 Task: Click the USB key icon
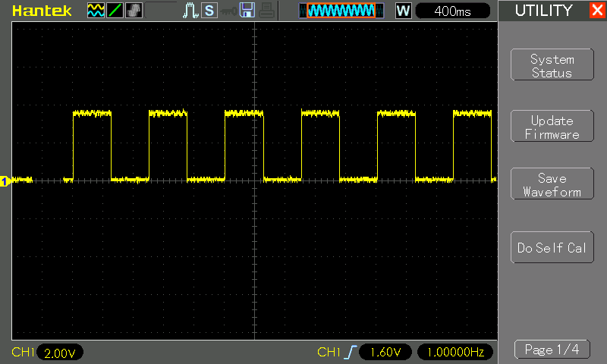(x=227, y=11)
